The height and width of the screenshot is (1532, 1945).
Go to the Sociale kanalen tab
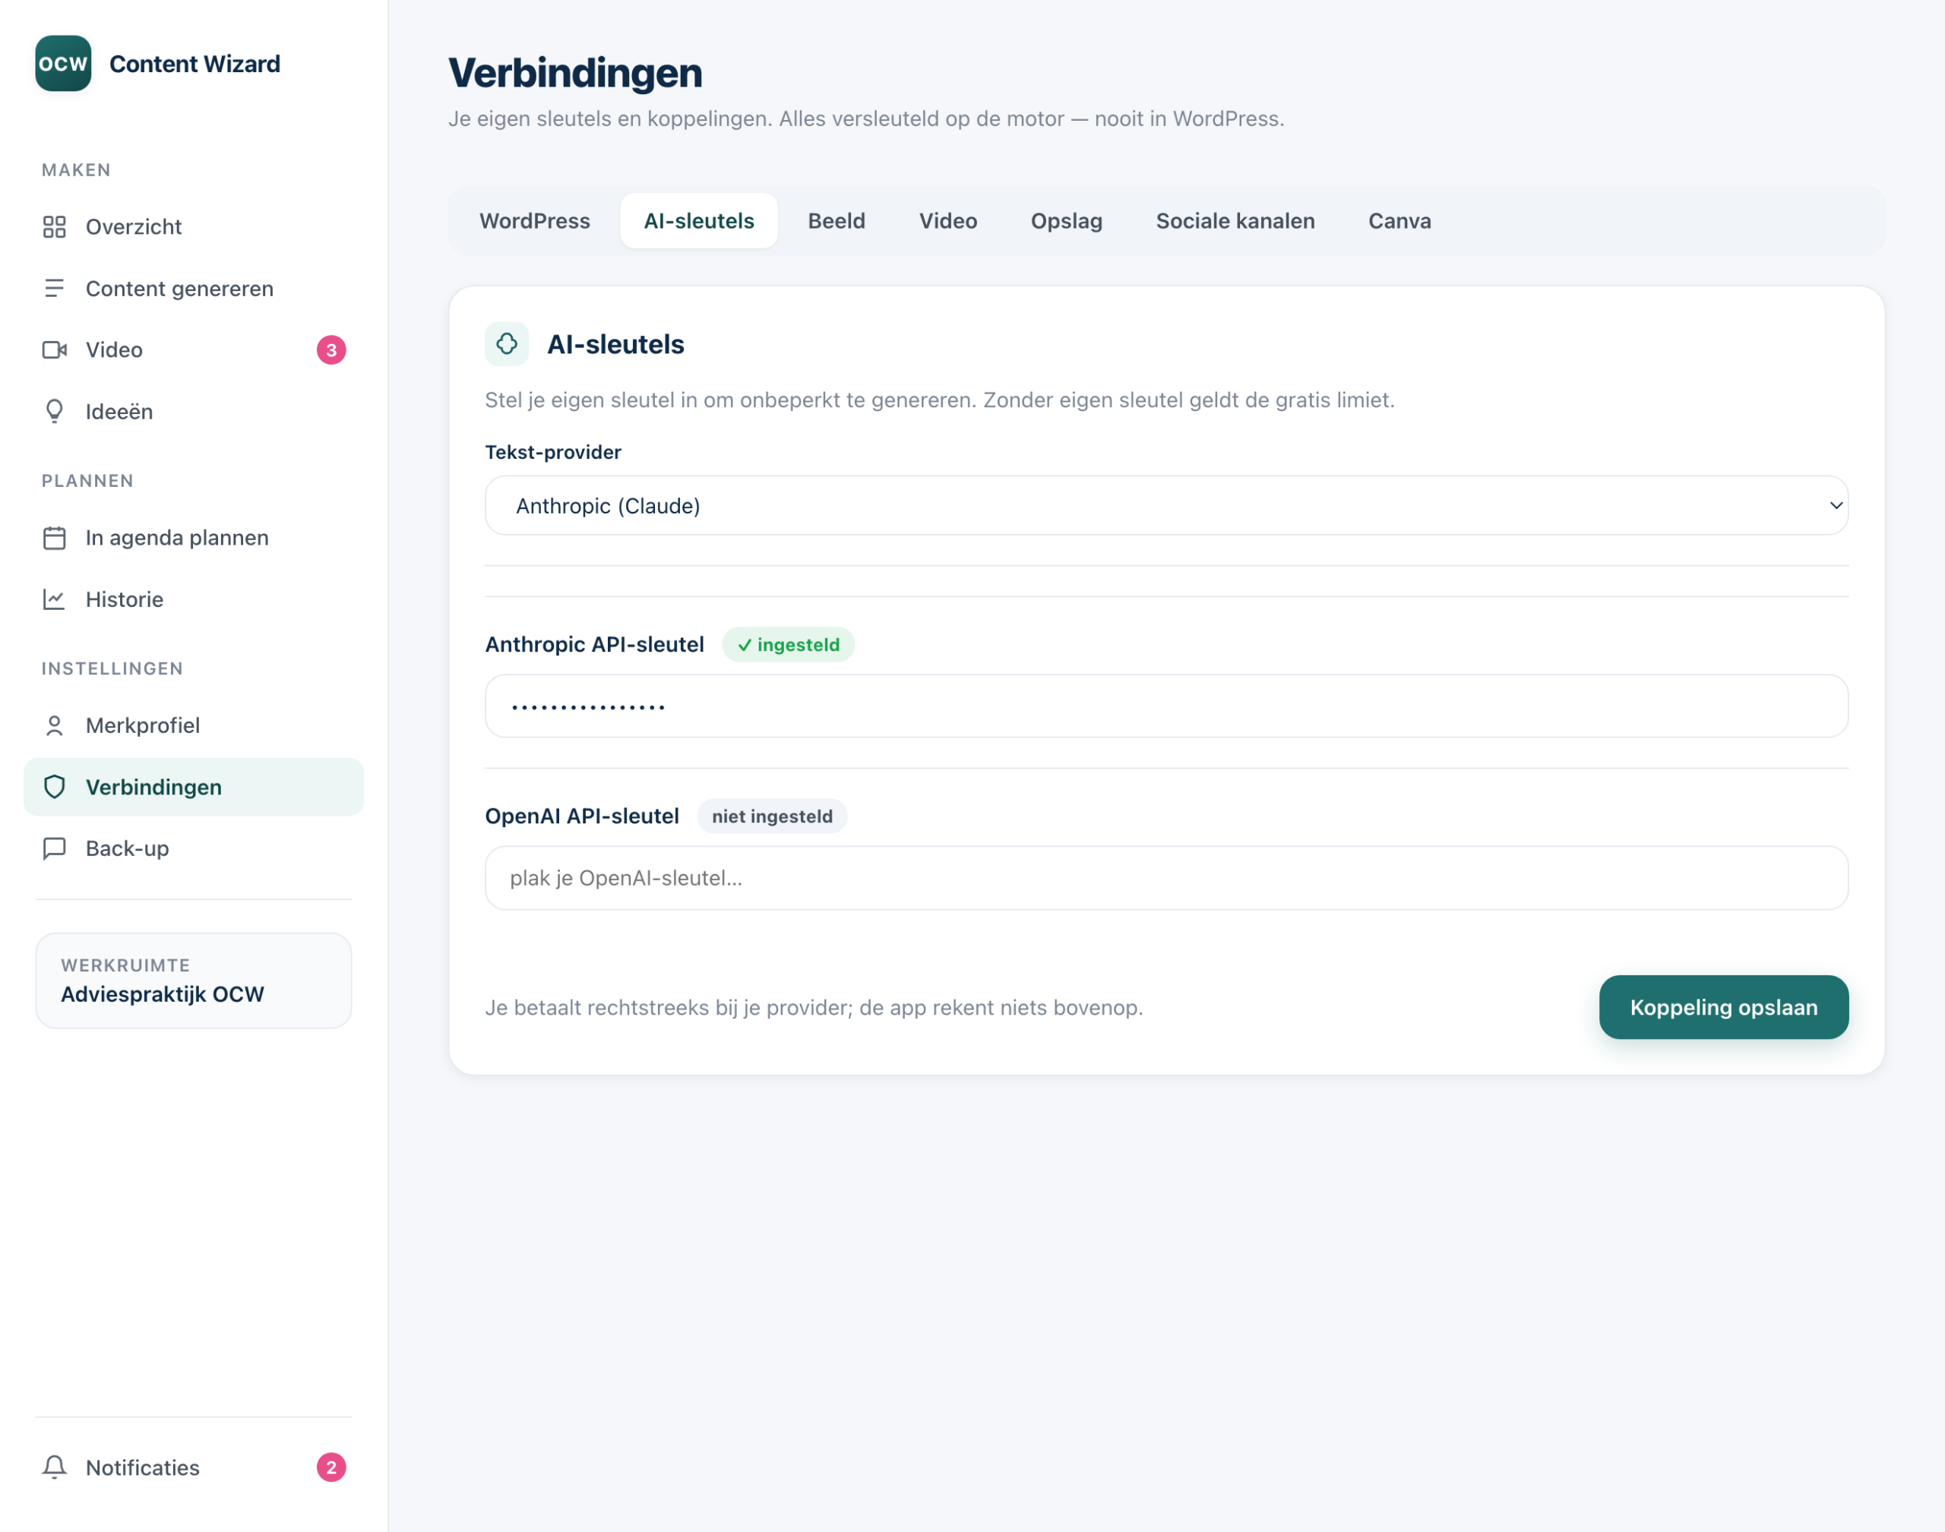[x=1235, y=221]
